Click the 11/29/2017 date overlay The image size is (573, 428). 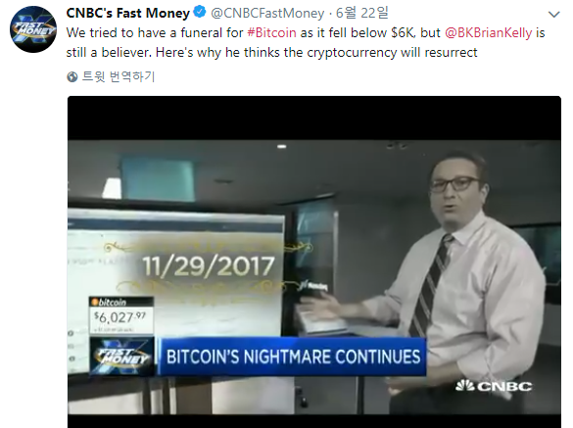pos(209,266)
